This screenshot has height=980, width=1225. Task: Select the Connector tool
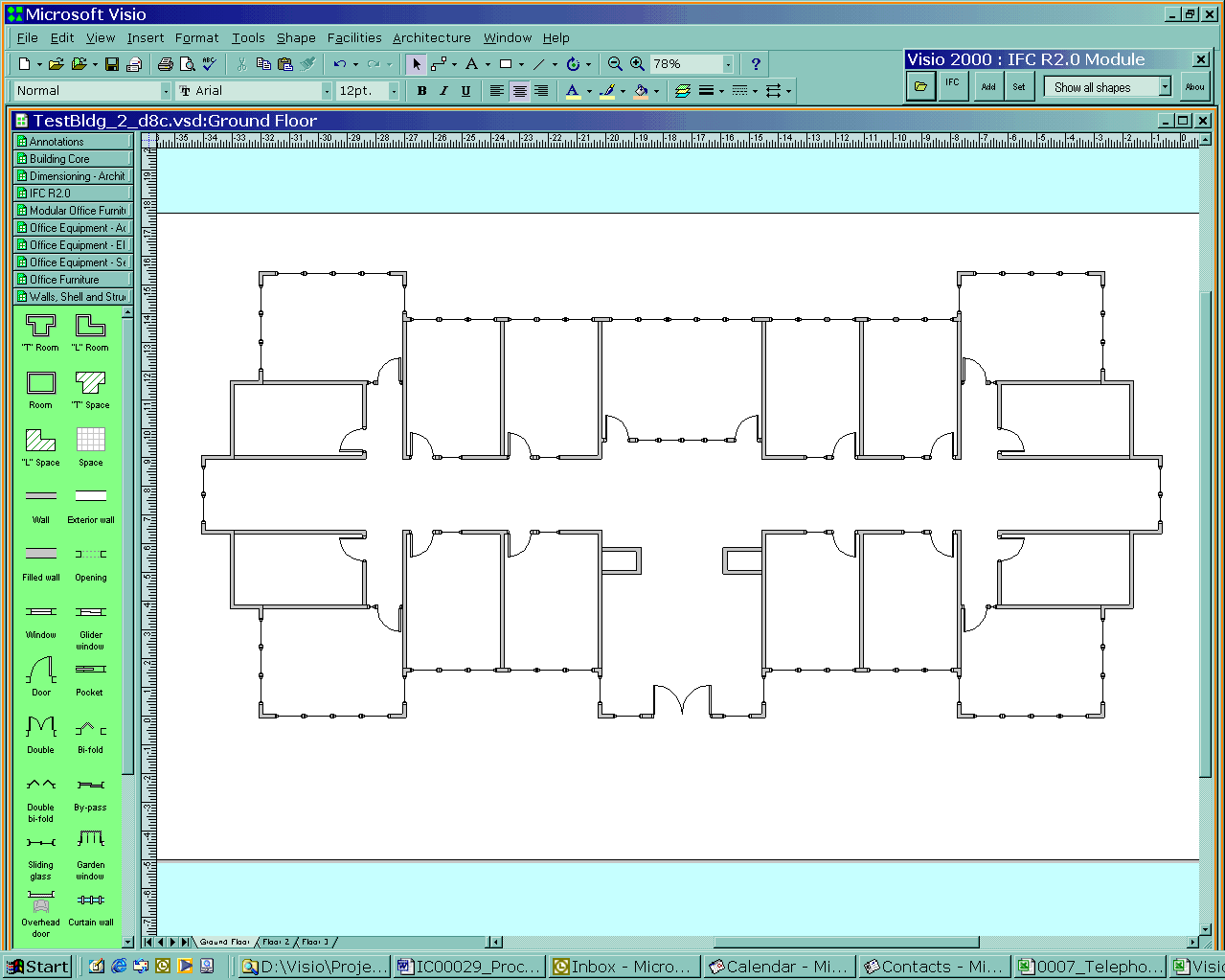coord(439,64)
